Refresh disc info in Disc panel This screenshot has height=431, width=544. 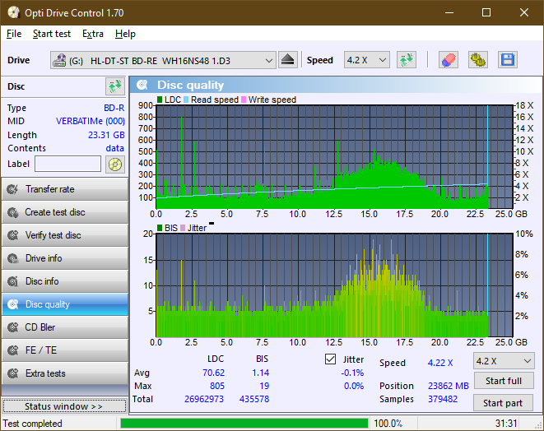[x=115, y=86]
